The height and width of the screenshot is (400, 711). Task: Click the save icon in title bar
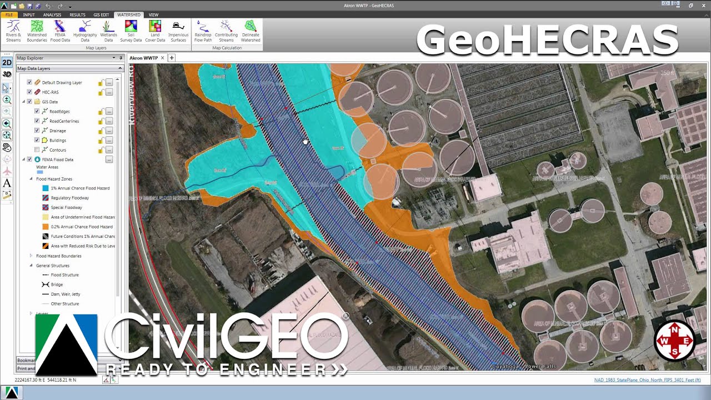point(29,6)
